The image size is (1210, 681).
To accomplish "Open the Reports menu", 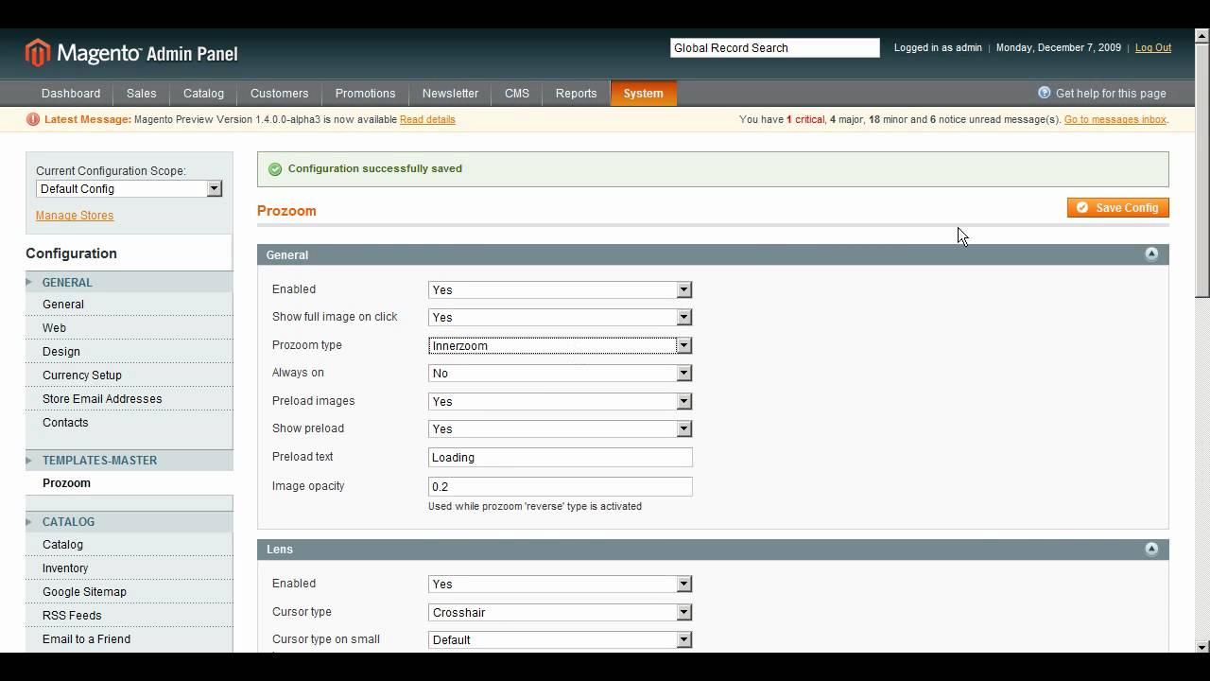I will (576, 93).
